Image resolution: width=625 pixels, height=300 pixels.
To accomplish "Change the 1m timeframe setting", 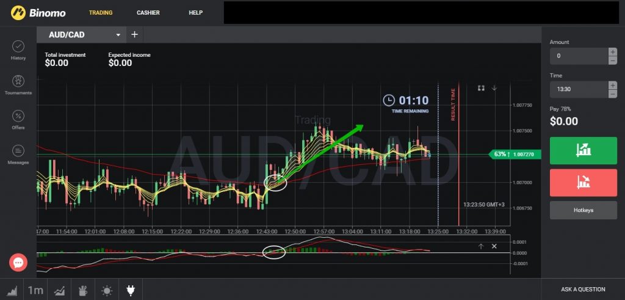I will coord(35,290).
